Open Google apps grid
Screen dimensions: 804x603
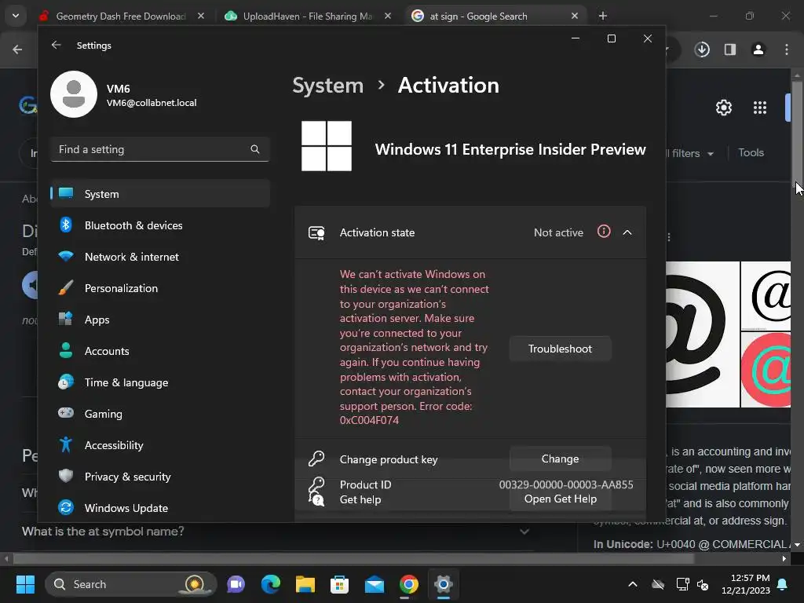760,108
